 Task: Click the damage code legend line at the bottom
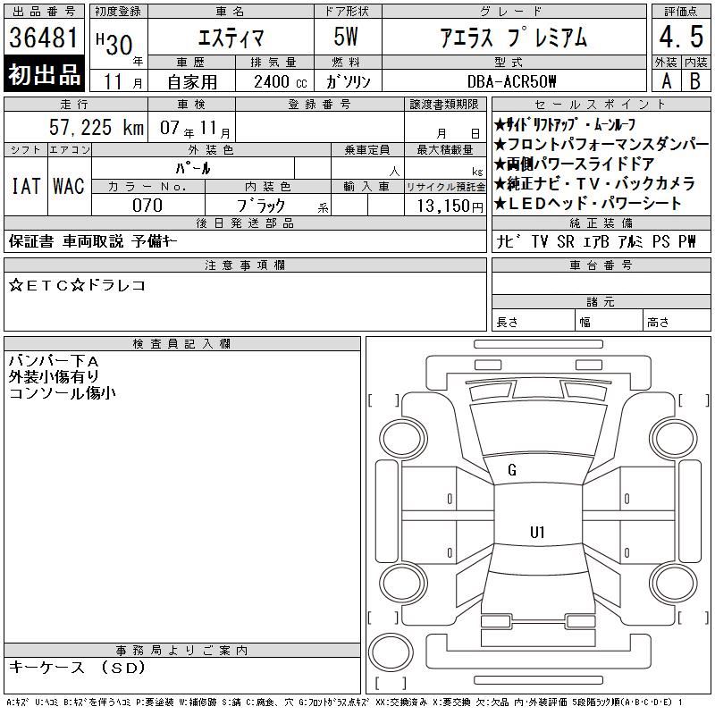345,702
